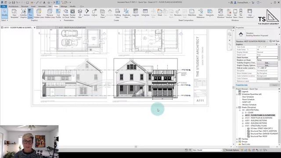This screenshot has height=158, width=281.
Task: Click Edit for Visibility/Graphics Overrides
Action: 267,63
